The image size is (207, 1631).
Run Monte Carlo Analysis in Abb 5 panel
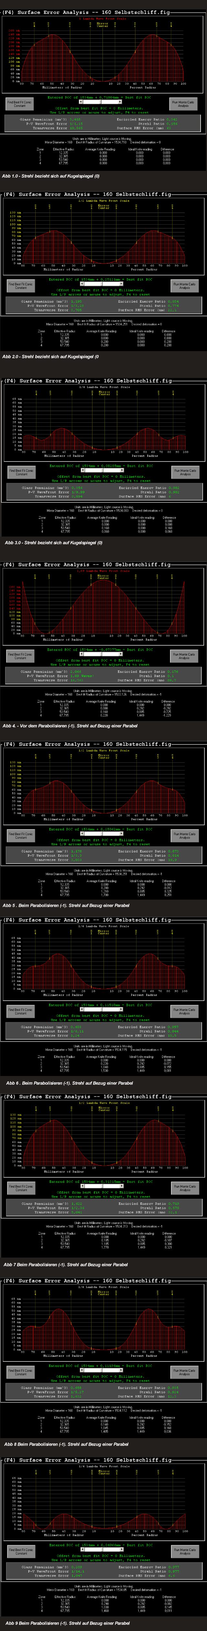point(184,836)
